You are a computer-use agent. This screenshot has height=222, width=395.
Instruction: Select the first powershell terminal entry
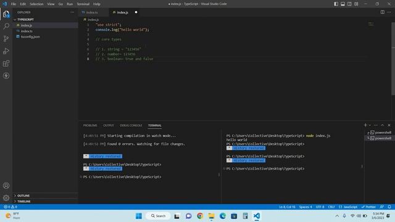pos(380,133)
